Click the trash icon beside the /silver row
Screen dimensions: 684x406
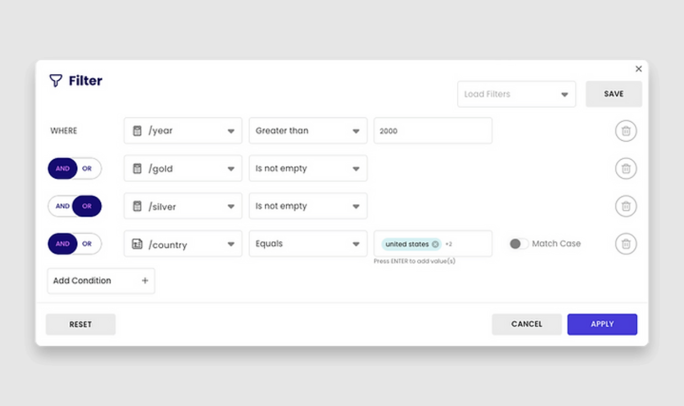tap(626, 206)
